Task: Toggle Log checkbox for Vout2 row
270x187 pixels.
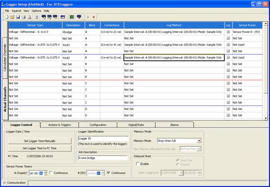Action: (x=228, y=58)
